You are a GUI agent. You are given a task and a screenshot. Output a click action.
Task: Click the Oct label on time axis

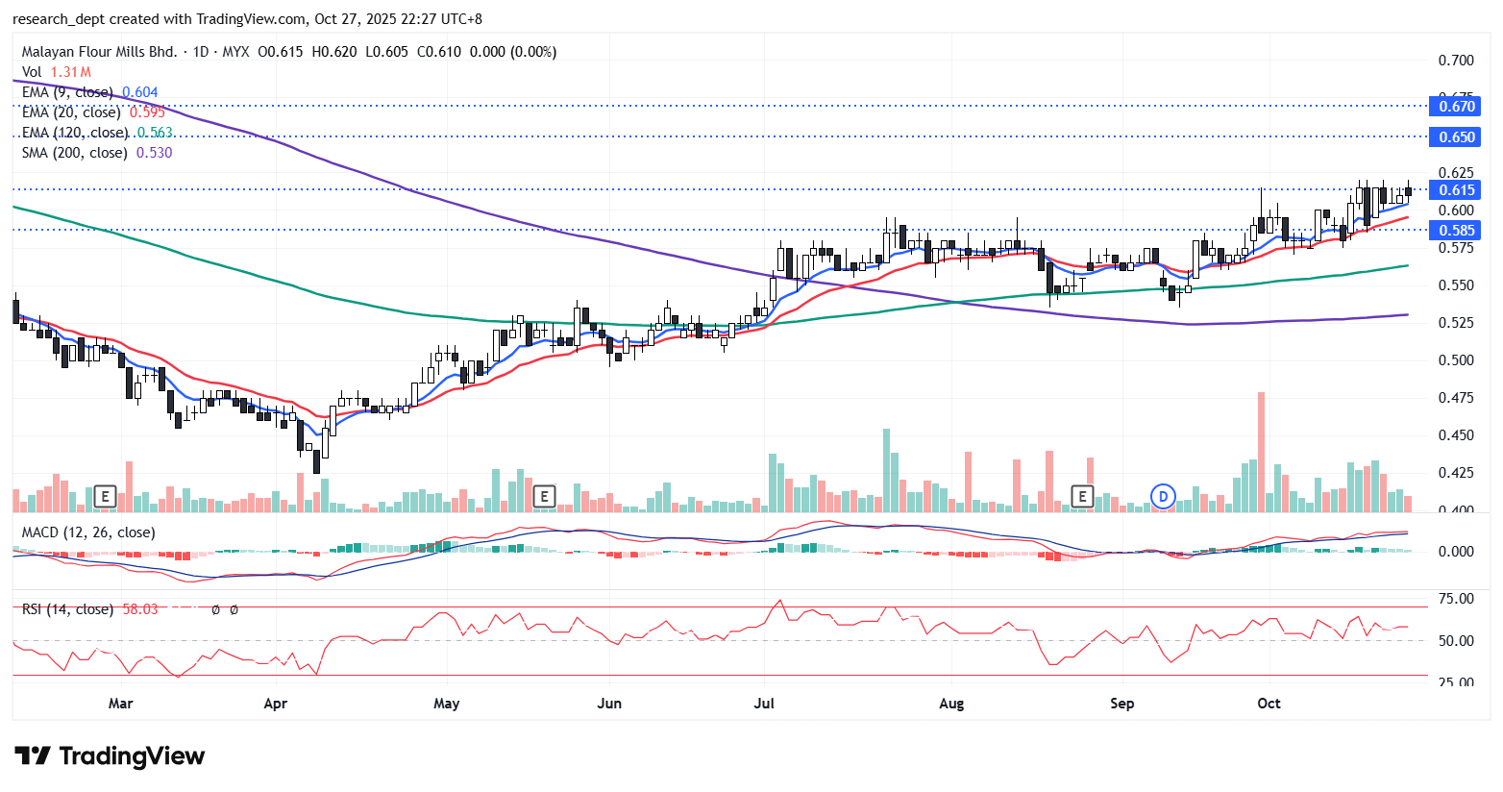(1269, 704)
